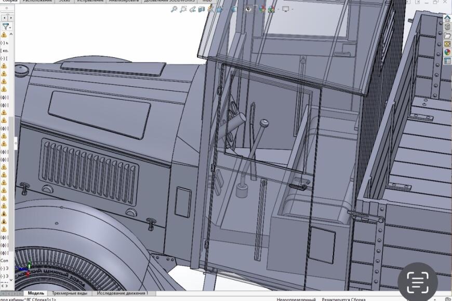
Task: Select the Эскиз ribbon tab
Action: pos(64,1)
